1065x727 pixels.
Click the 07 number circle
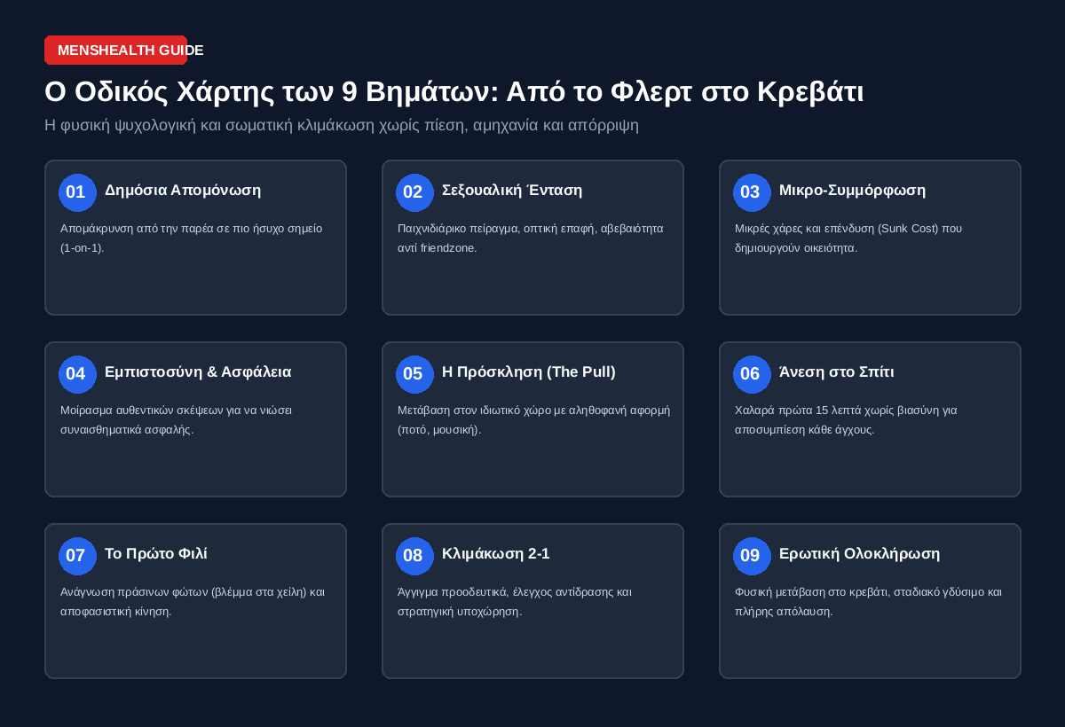coord(77,556)
